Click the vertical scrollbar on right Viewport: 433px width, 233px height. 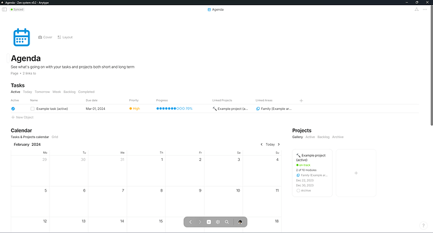click(x=432, y=65)
